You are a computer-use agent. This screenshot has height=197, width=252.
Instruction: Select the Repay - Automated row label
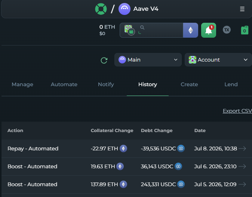[x=33, y=148]
